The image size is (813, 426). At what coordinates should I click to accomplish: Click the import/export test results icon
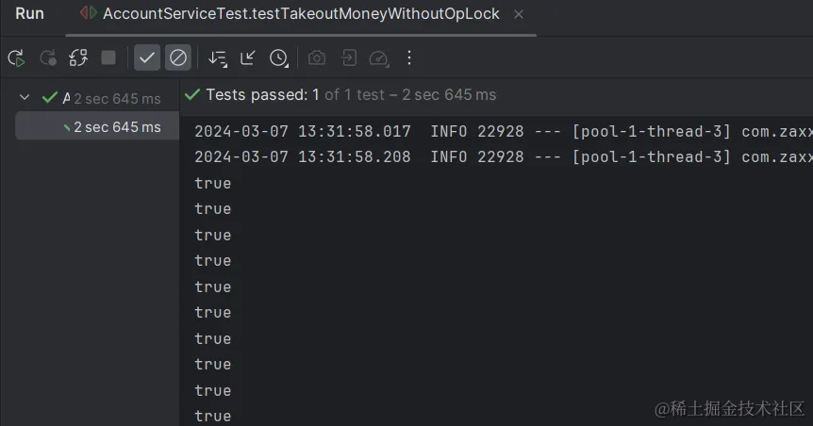pyautogui.click(x=348, y=58)
